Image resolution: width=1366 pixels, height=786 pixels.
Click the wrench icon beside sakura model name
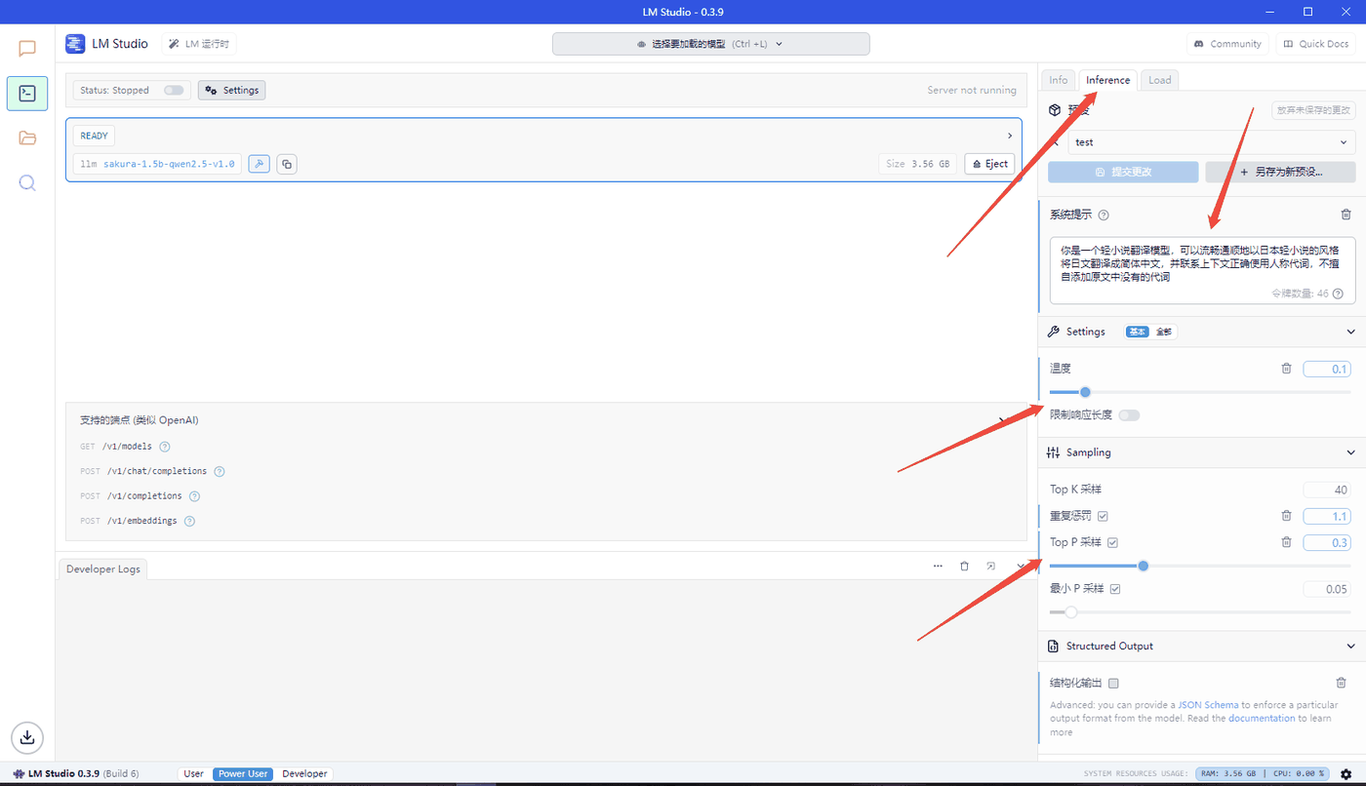[x=259, y=164]
